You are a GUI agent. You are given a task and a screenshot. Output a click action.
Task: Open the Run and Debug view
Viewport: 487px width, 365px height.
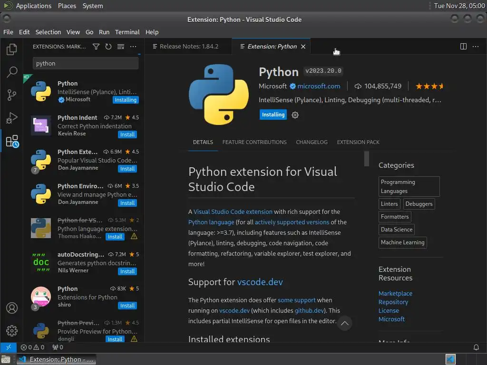click(12, 118)
